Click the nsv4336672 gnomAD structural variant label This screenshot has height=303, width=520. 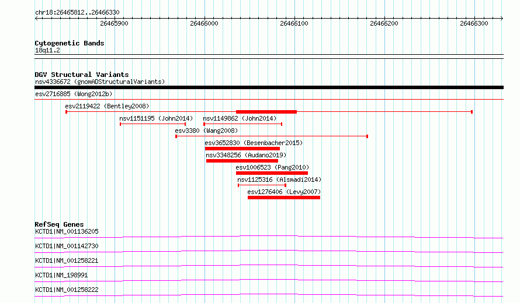(100, 82)
